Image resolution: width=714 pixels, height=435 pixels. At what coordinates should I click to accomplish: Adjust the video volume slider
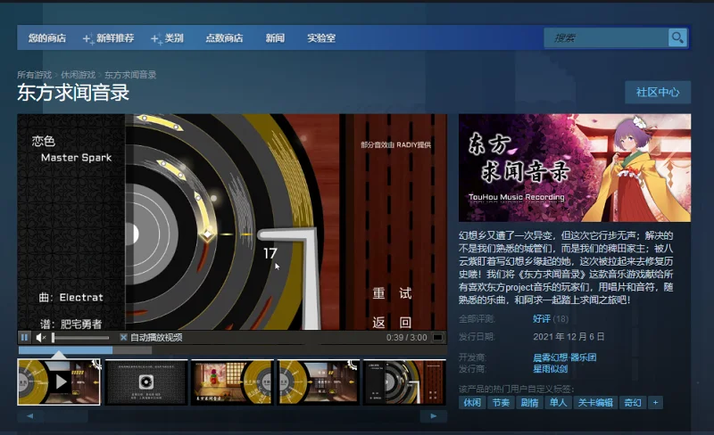[x=80, y=338]
